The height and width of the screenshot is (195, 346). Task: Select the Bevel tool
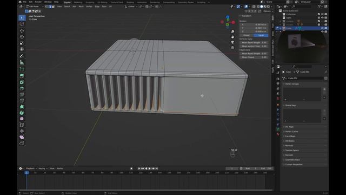pos(22,88)
